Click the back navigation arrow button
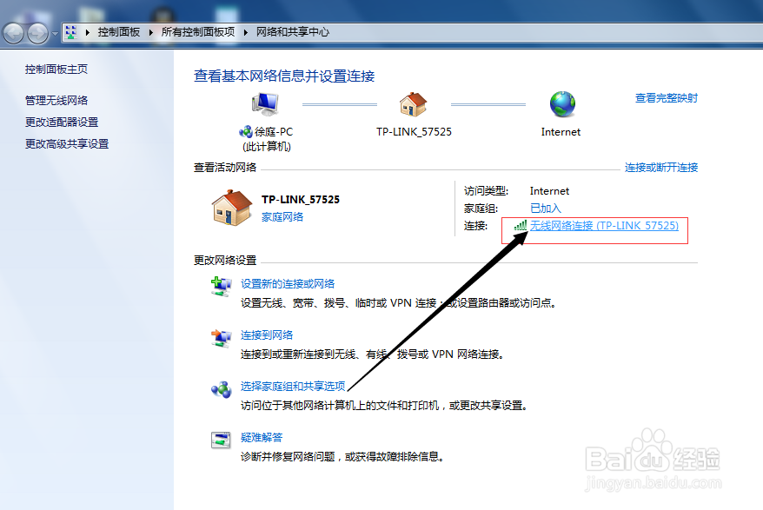The height and width of the screenshot is (510, 763). [x=14, y=31]
